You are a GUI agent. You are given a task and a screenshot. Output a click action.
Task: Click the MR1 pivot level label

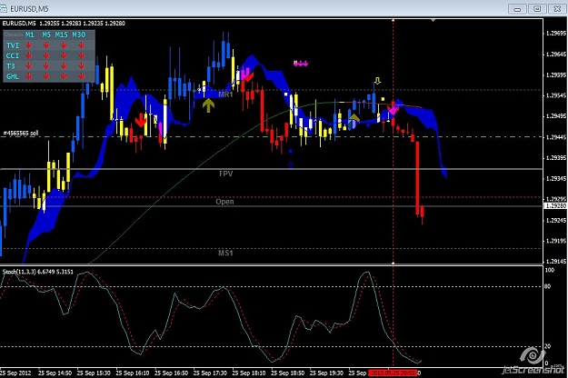225,94
